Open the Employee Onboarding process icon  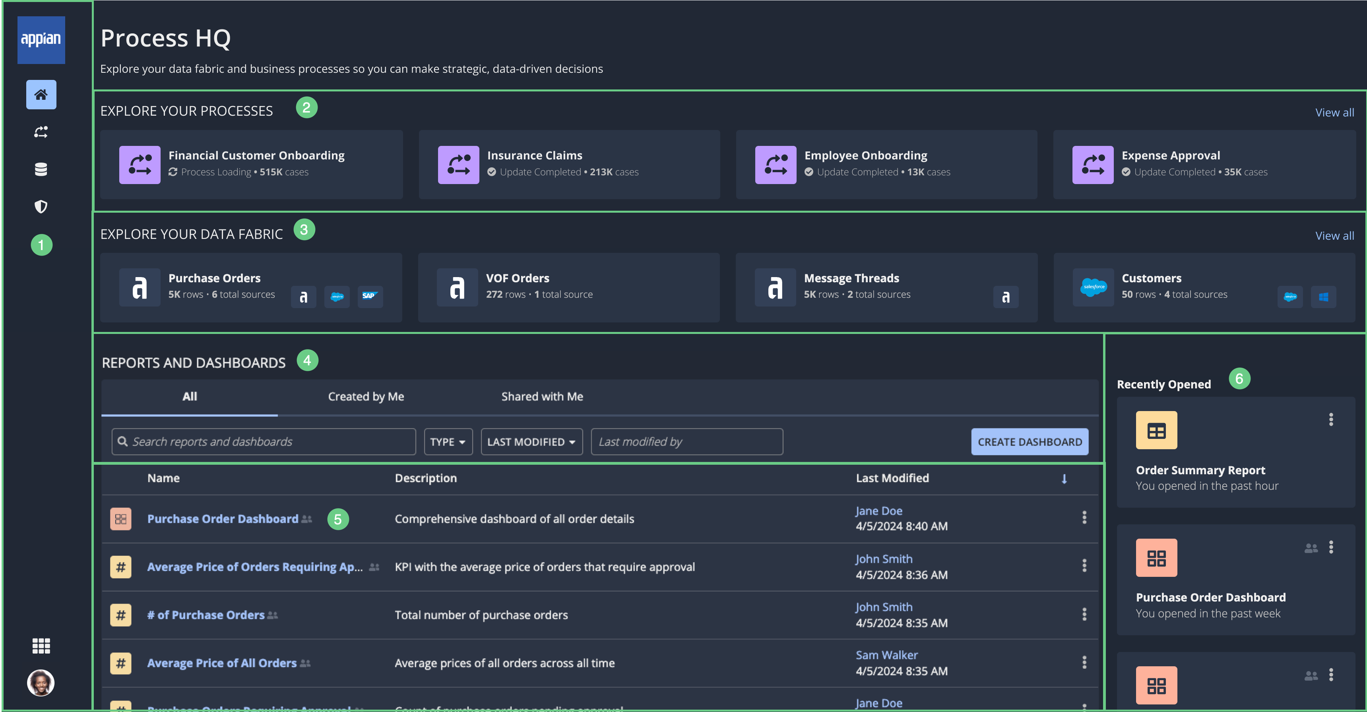(x=775, y=165)
